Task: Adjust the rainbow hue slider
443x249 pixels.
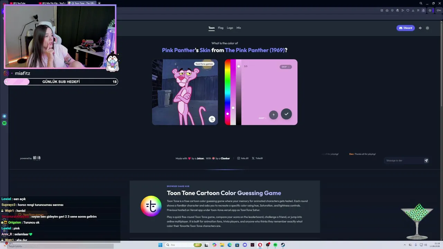Action: pyautogui.click(x=227, y=92)
